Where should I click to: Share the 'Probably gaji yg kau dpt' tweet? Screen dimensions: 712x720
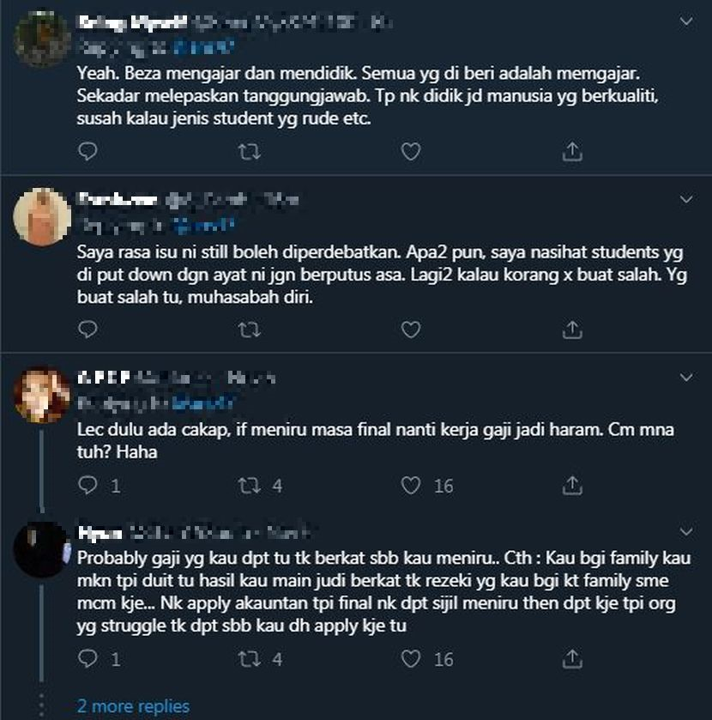click(x=572, y=659)
